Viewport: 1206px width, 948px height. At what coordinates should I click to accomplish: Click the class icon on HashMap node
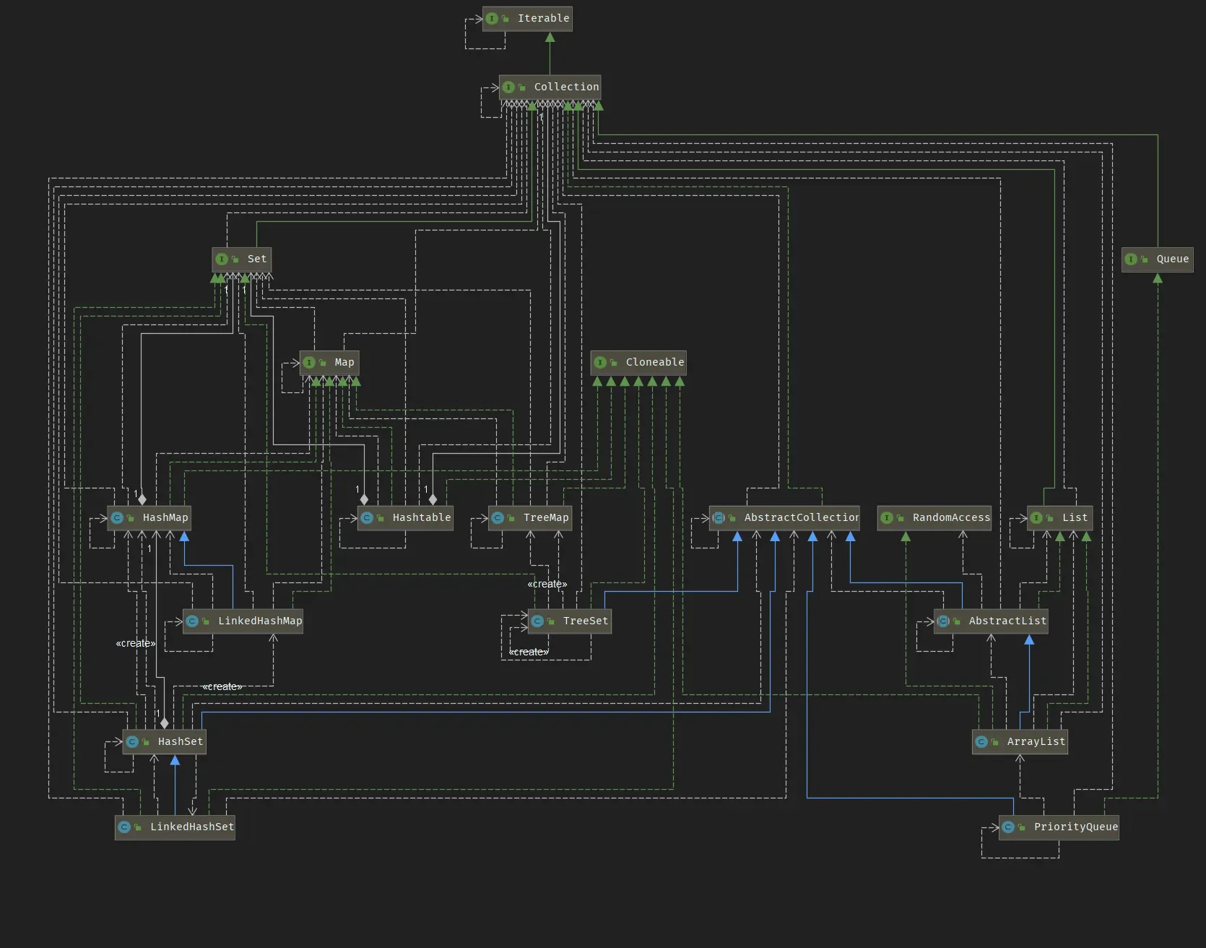[x=117, y=518]
